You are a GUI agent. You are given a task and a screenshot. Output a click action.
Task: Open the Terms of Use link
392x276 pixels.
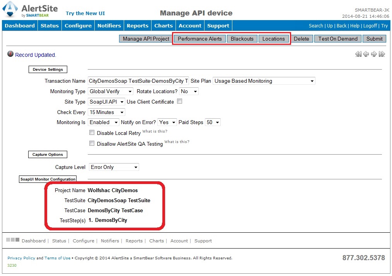(58, 258)
